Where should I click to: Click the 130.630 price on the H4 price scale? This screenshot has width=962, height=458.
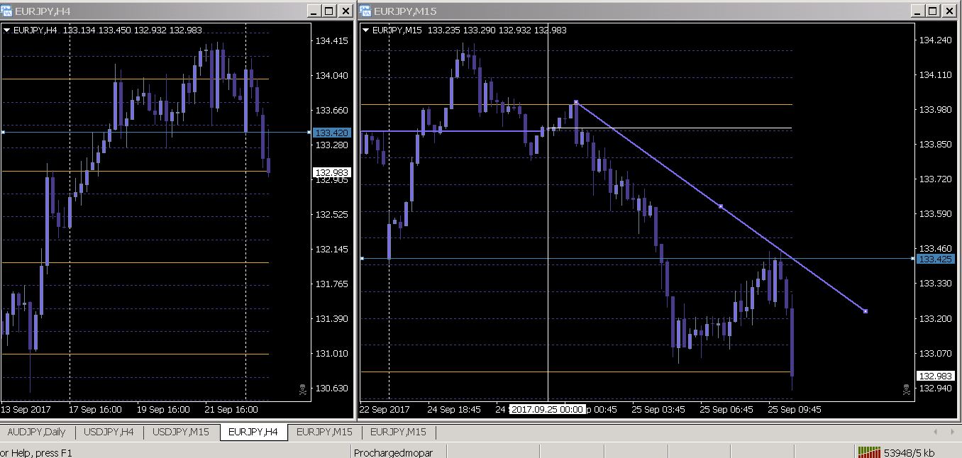pyautogui.click(x=331, y=388)
